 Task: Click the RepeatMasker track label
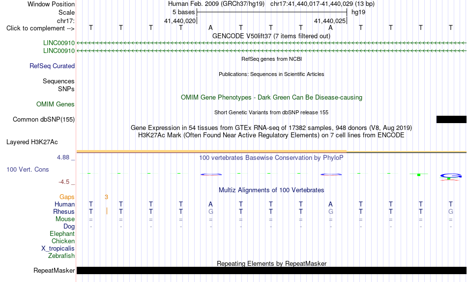point(54,270)
